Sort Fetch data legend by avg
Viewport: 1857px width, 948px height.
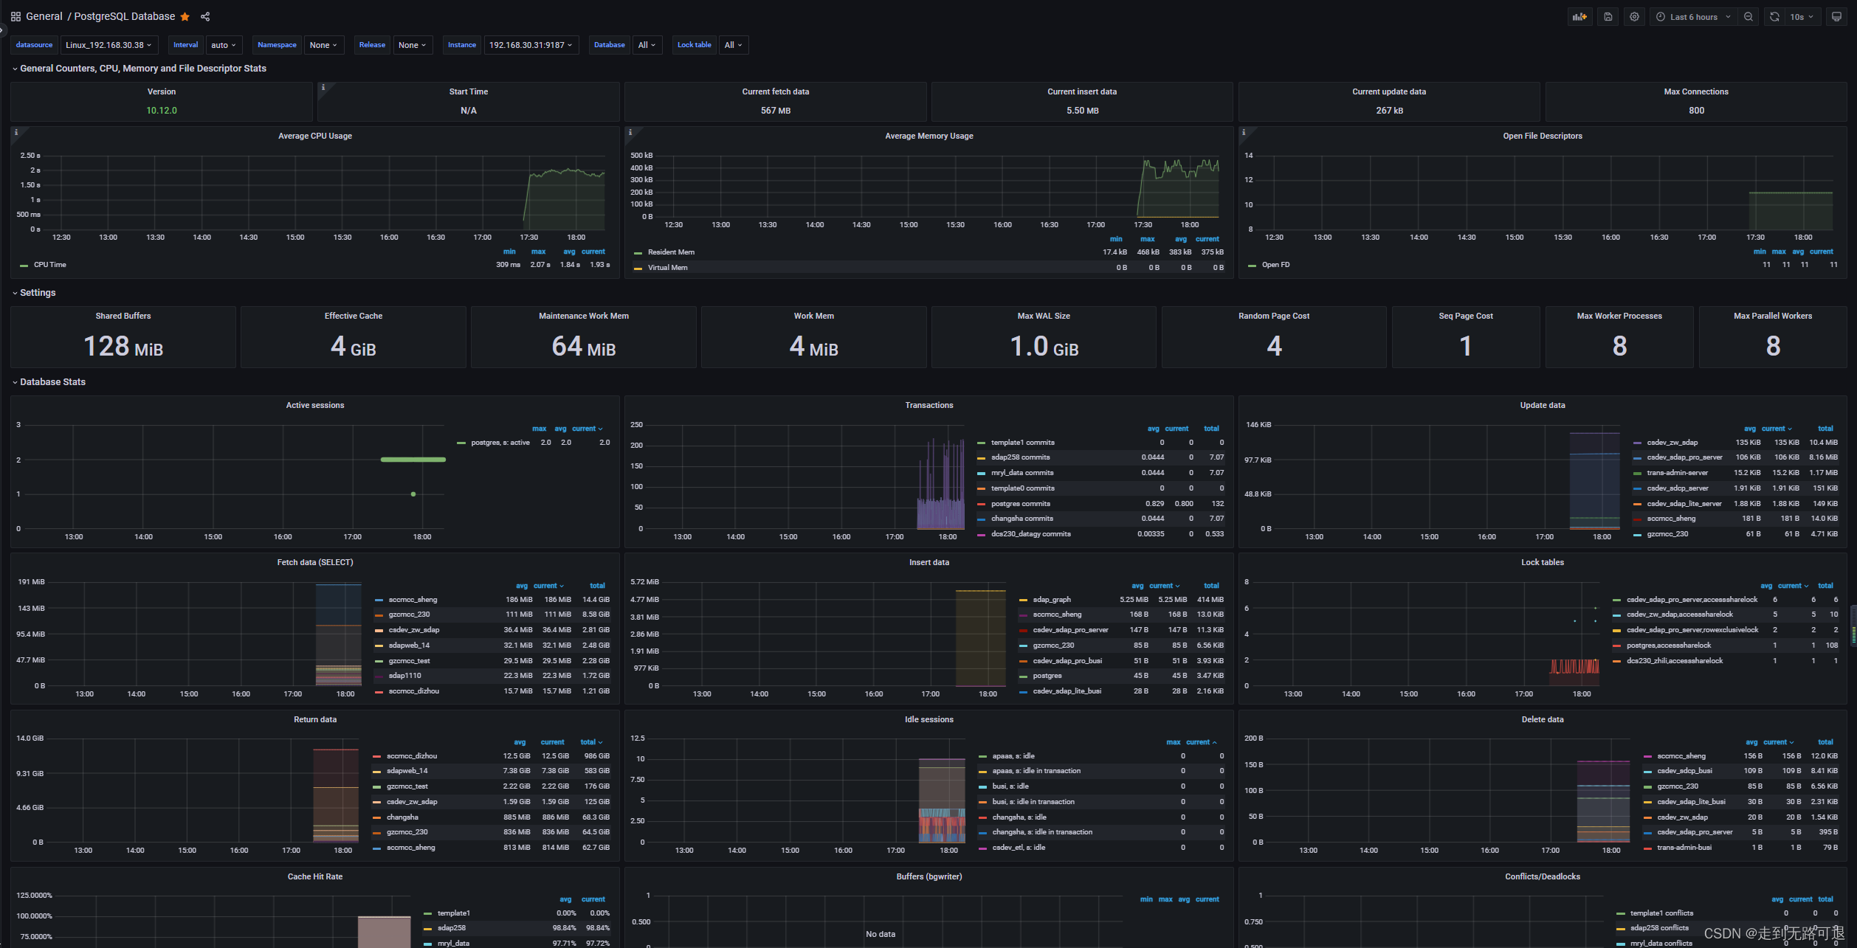(521, 586)
